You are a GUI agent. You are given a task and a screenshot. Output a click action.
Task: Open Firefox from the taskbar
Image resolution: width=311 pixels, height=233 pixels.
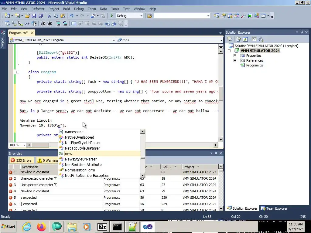pos(41,226)
